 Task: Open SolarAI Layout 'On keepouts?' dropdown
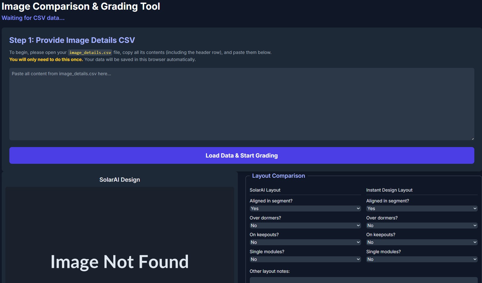click(305, 242)
